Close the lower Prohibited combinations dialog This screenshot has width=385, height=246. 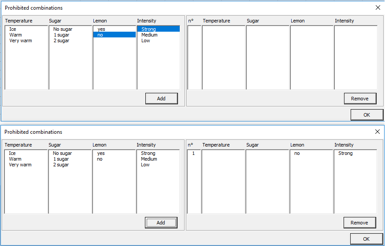point(377,132)
